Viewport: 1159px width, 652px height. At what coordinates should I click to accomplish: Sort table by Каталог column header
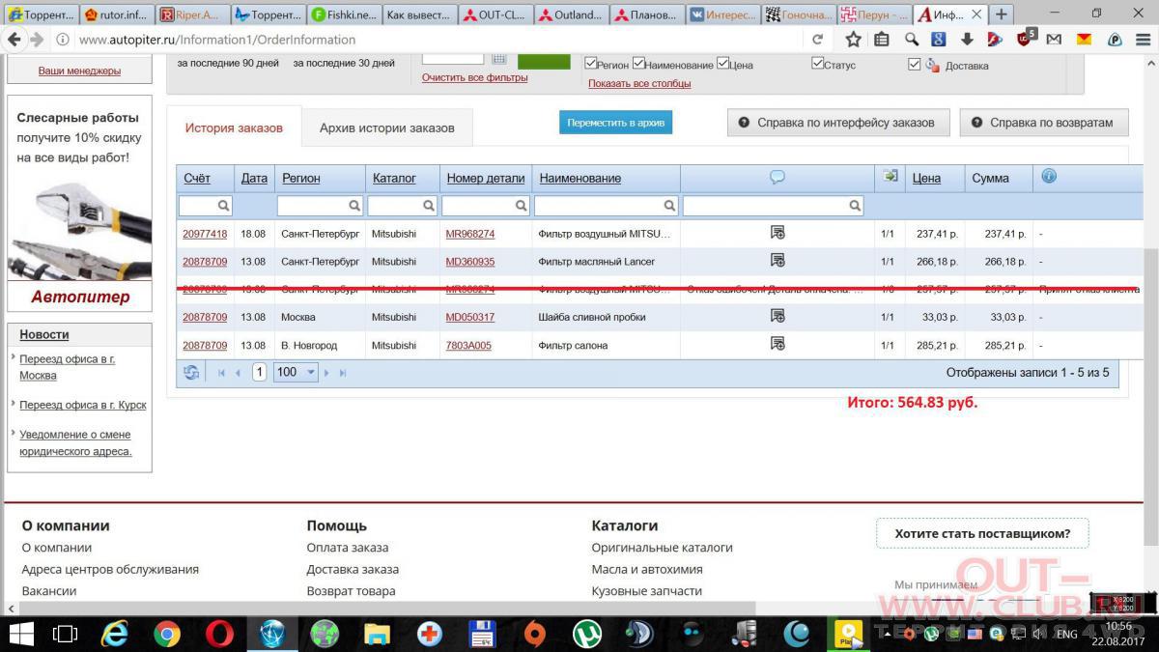394,178
